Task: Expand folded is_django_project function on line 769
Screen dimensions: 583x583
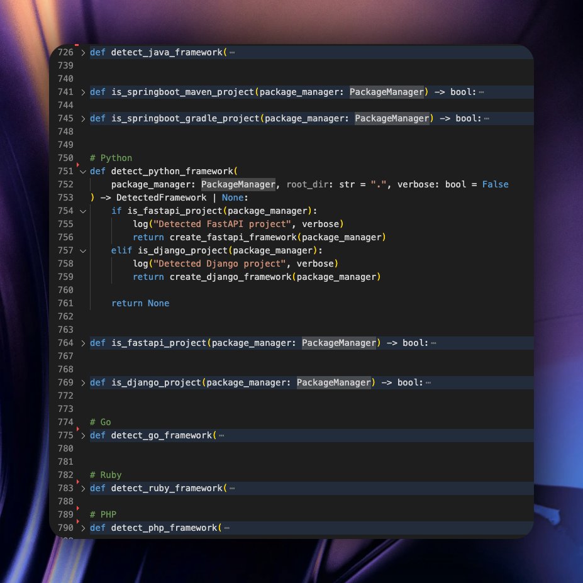Action: tap(83, 382)
